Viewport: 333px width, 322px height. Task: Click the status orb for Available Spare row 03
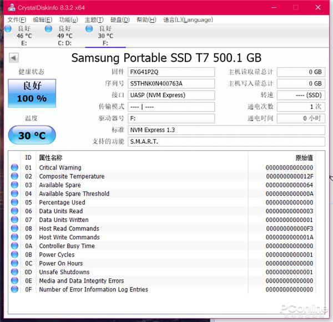point(14,185)
